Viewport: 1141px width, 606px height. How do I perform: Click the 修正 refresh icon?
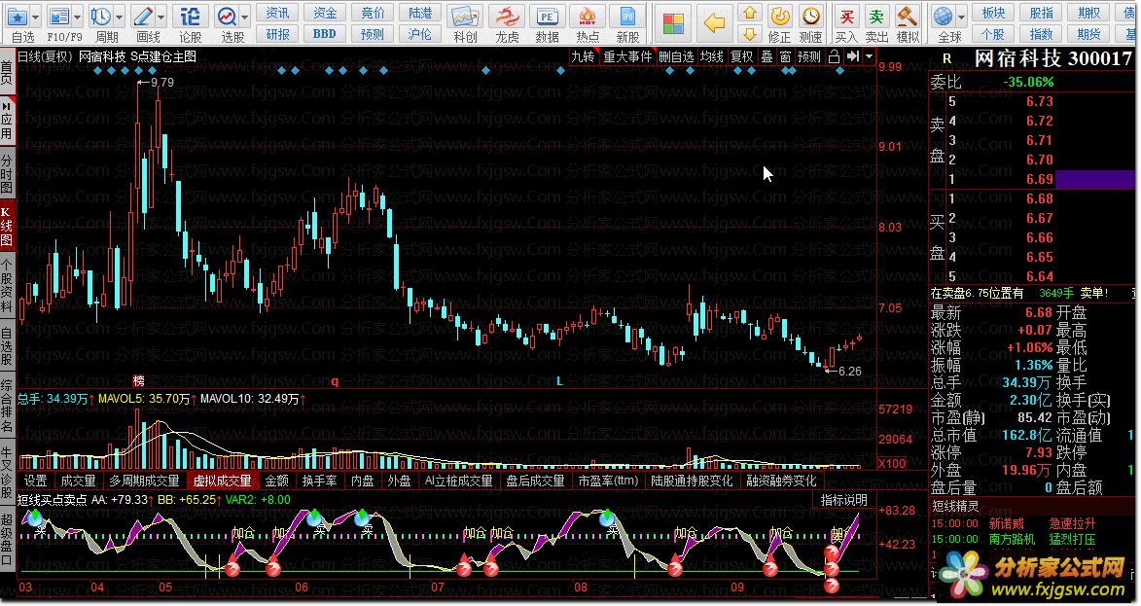click(x=779, y=16)
